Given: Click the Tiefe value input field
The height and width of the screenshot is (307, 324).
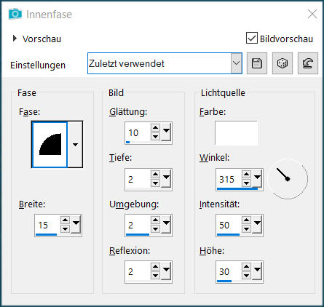Looking at the screenshot, I should coord(138,179).
